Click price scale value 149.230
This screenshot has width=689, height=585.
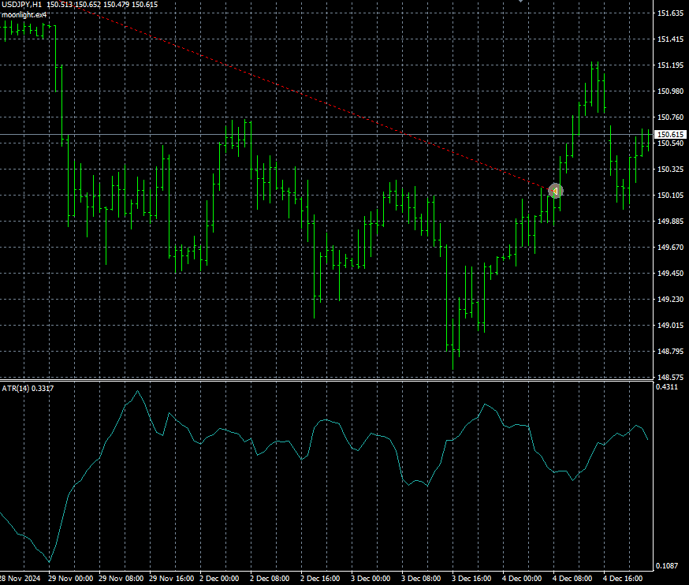pos(670,300)
